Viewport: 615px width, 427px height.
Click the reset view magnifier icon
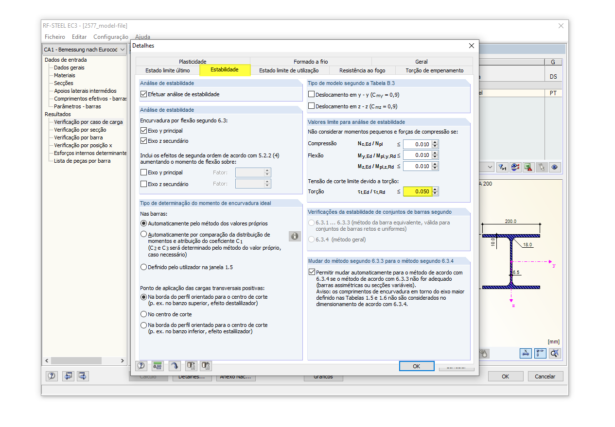coord(555,353)
